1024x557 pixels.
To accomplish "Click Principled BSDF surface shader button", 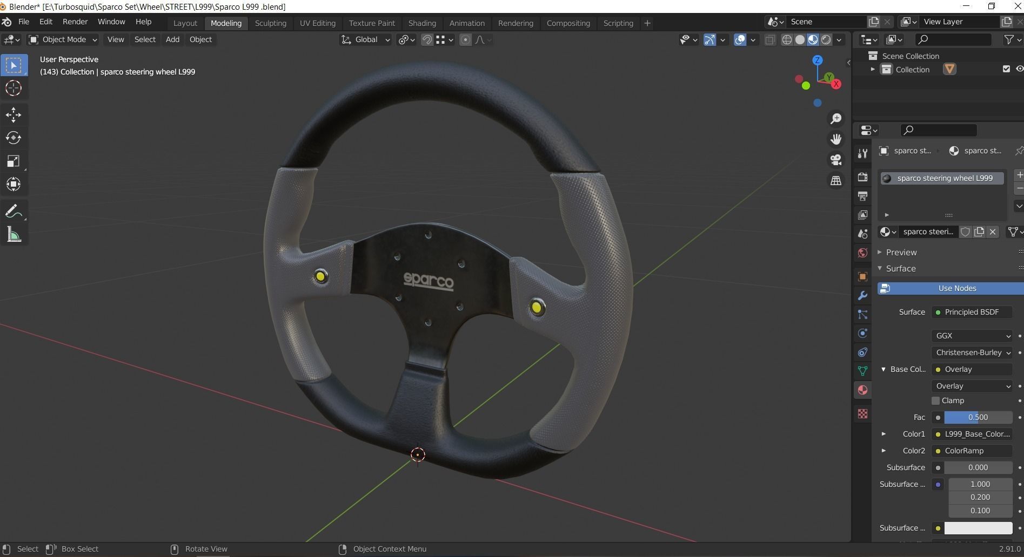I will tap(972, 312).
